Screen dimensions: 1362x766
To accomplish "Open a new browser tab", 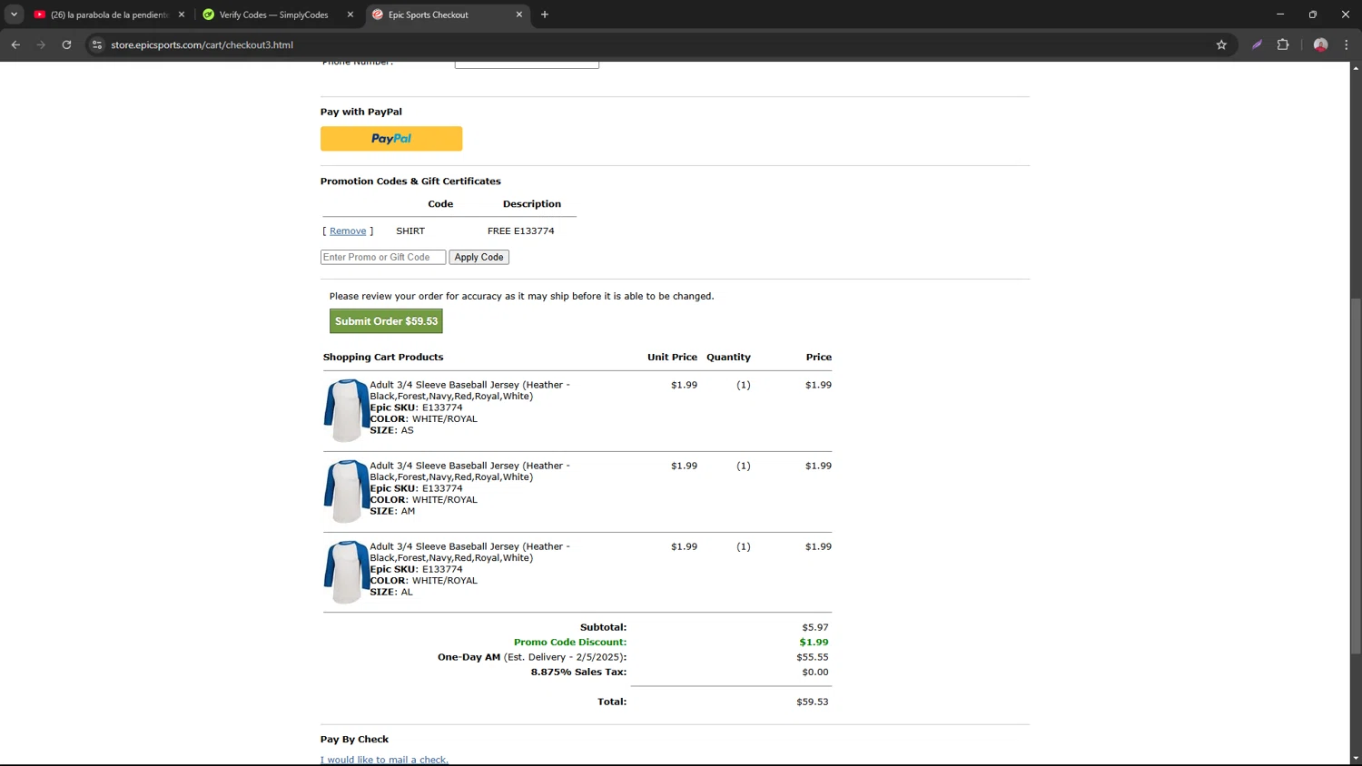I will (545, 15).
